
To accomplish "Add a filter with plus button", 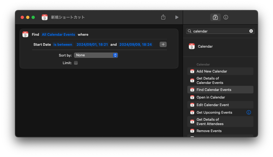I will (163, 44).
